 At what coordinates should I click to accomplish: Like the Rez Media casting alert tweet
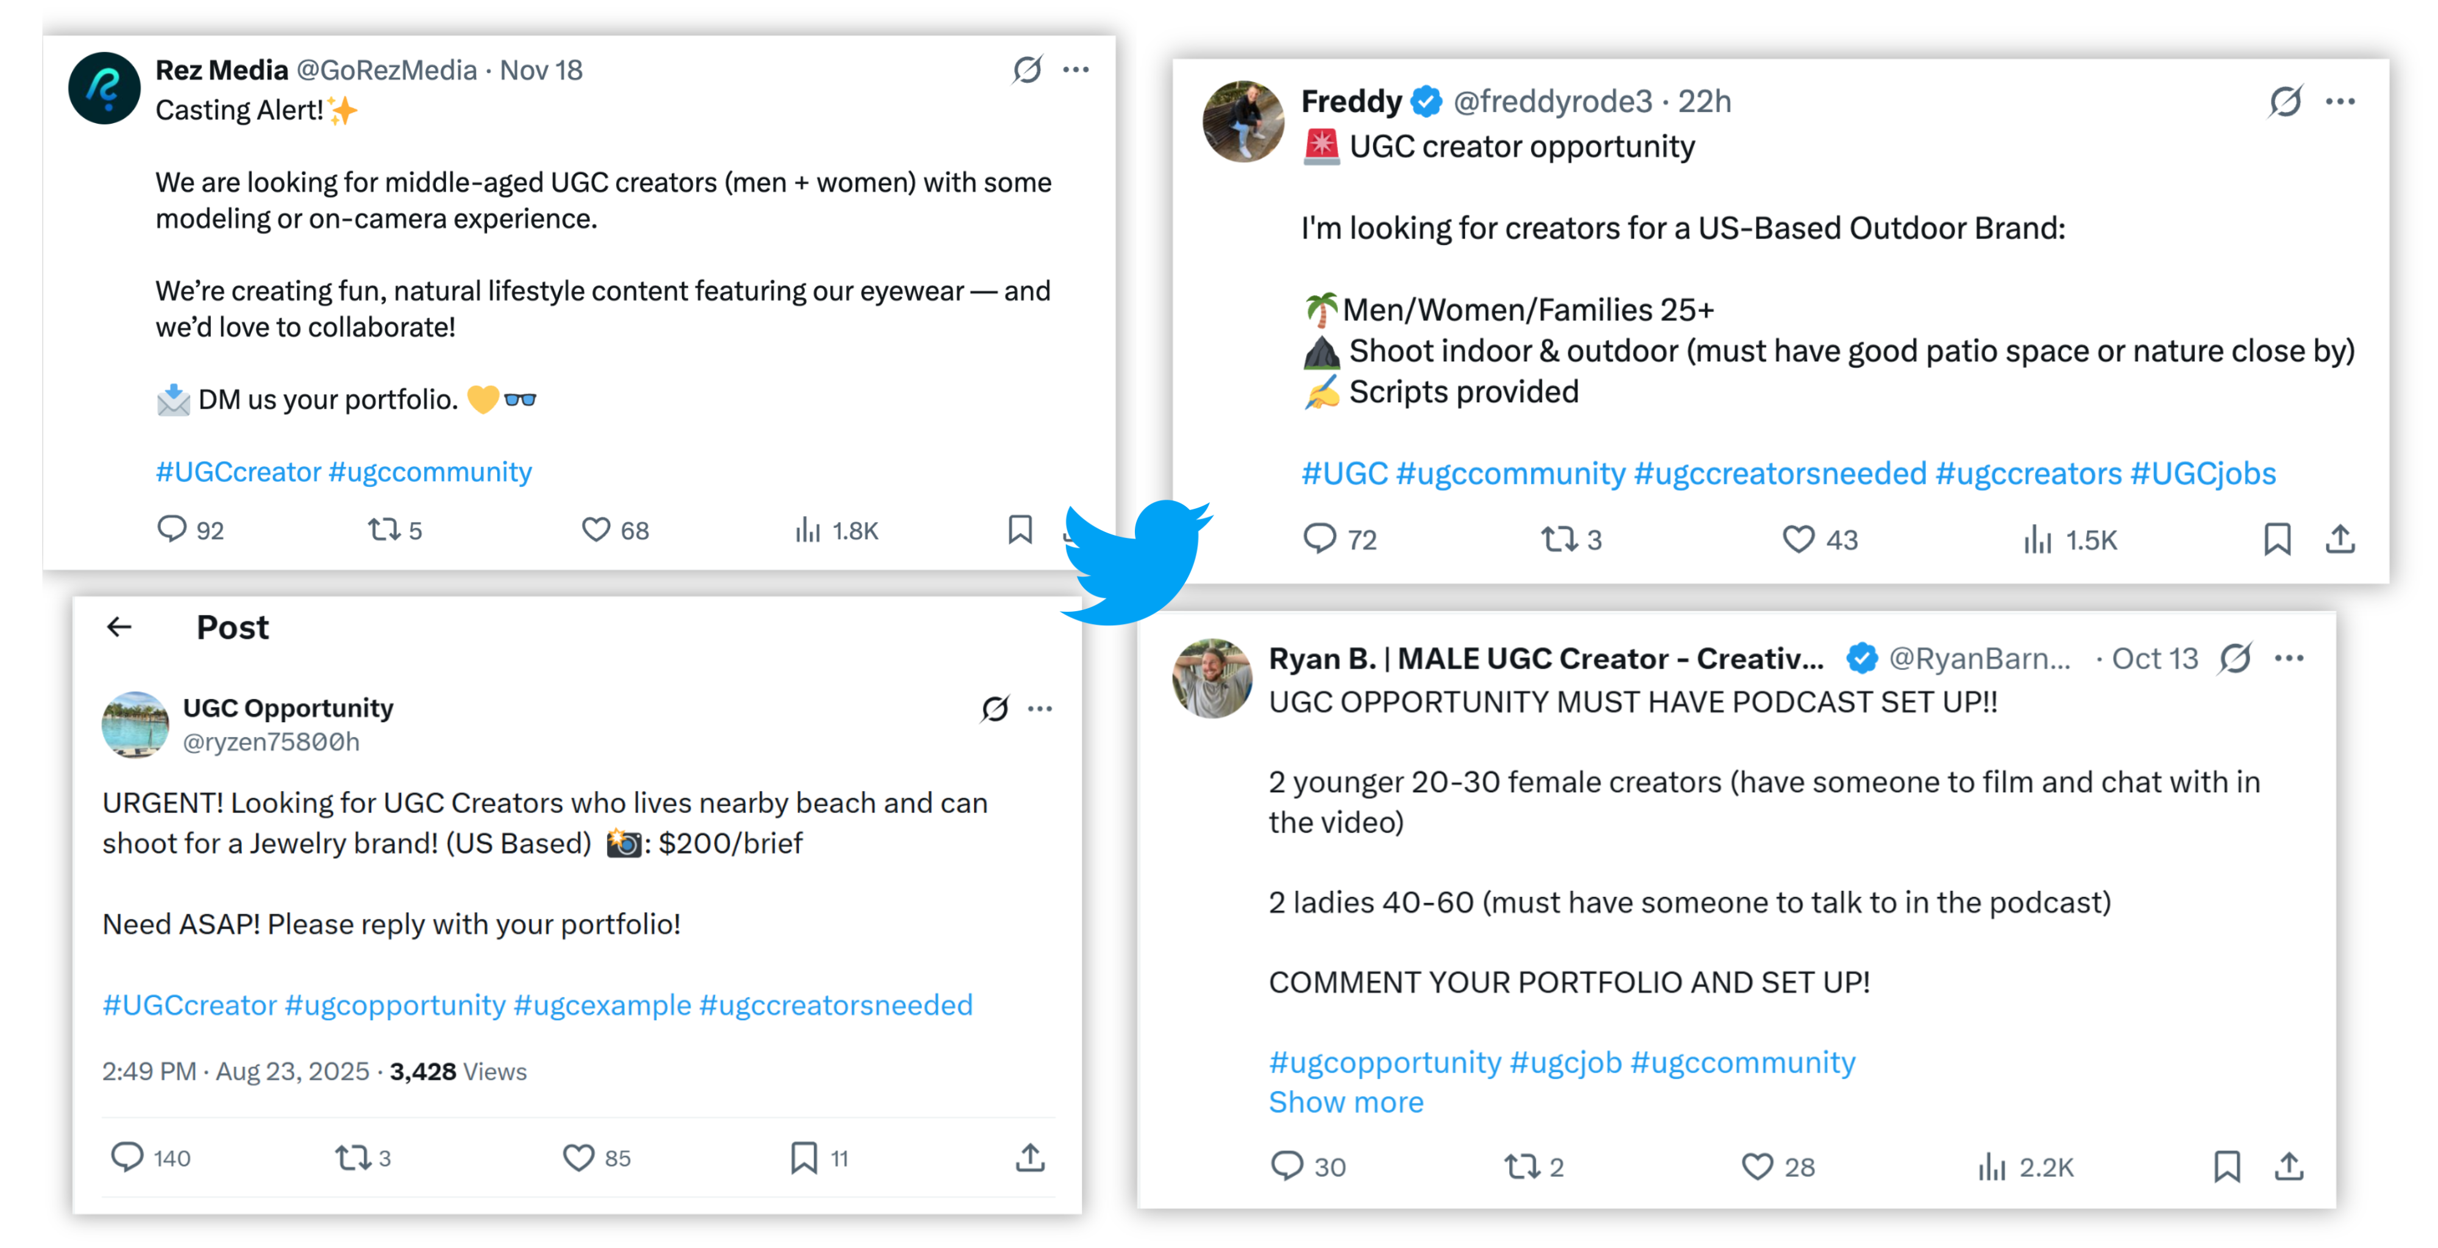(x=595, y=530)
